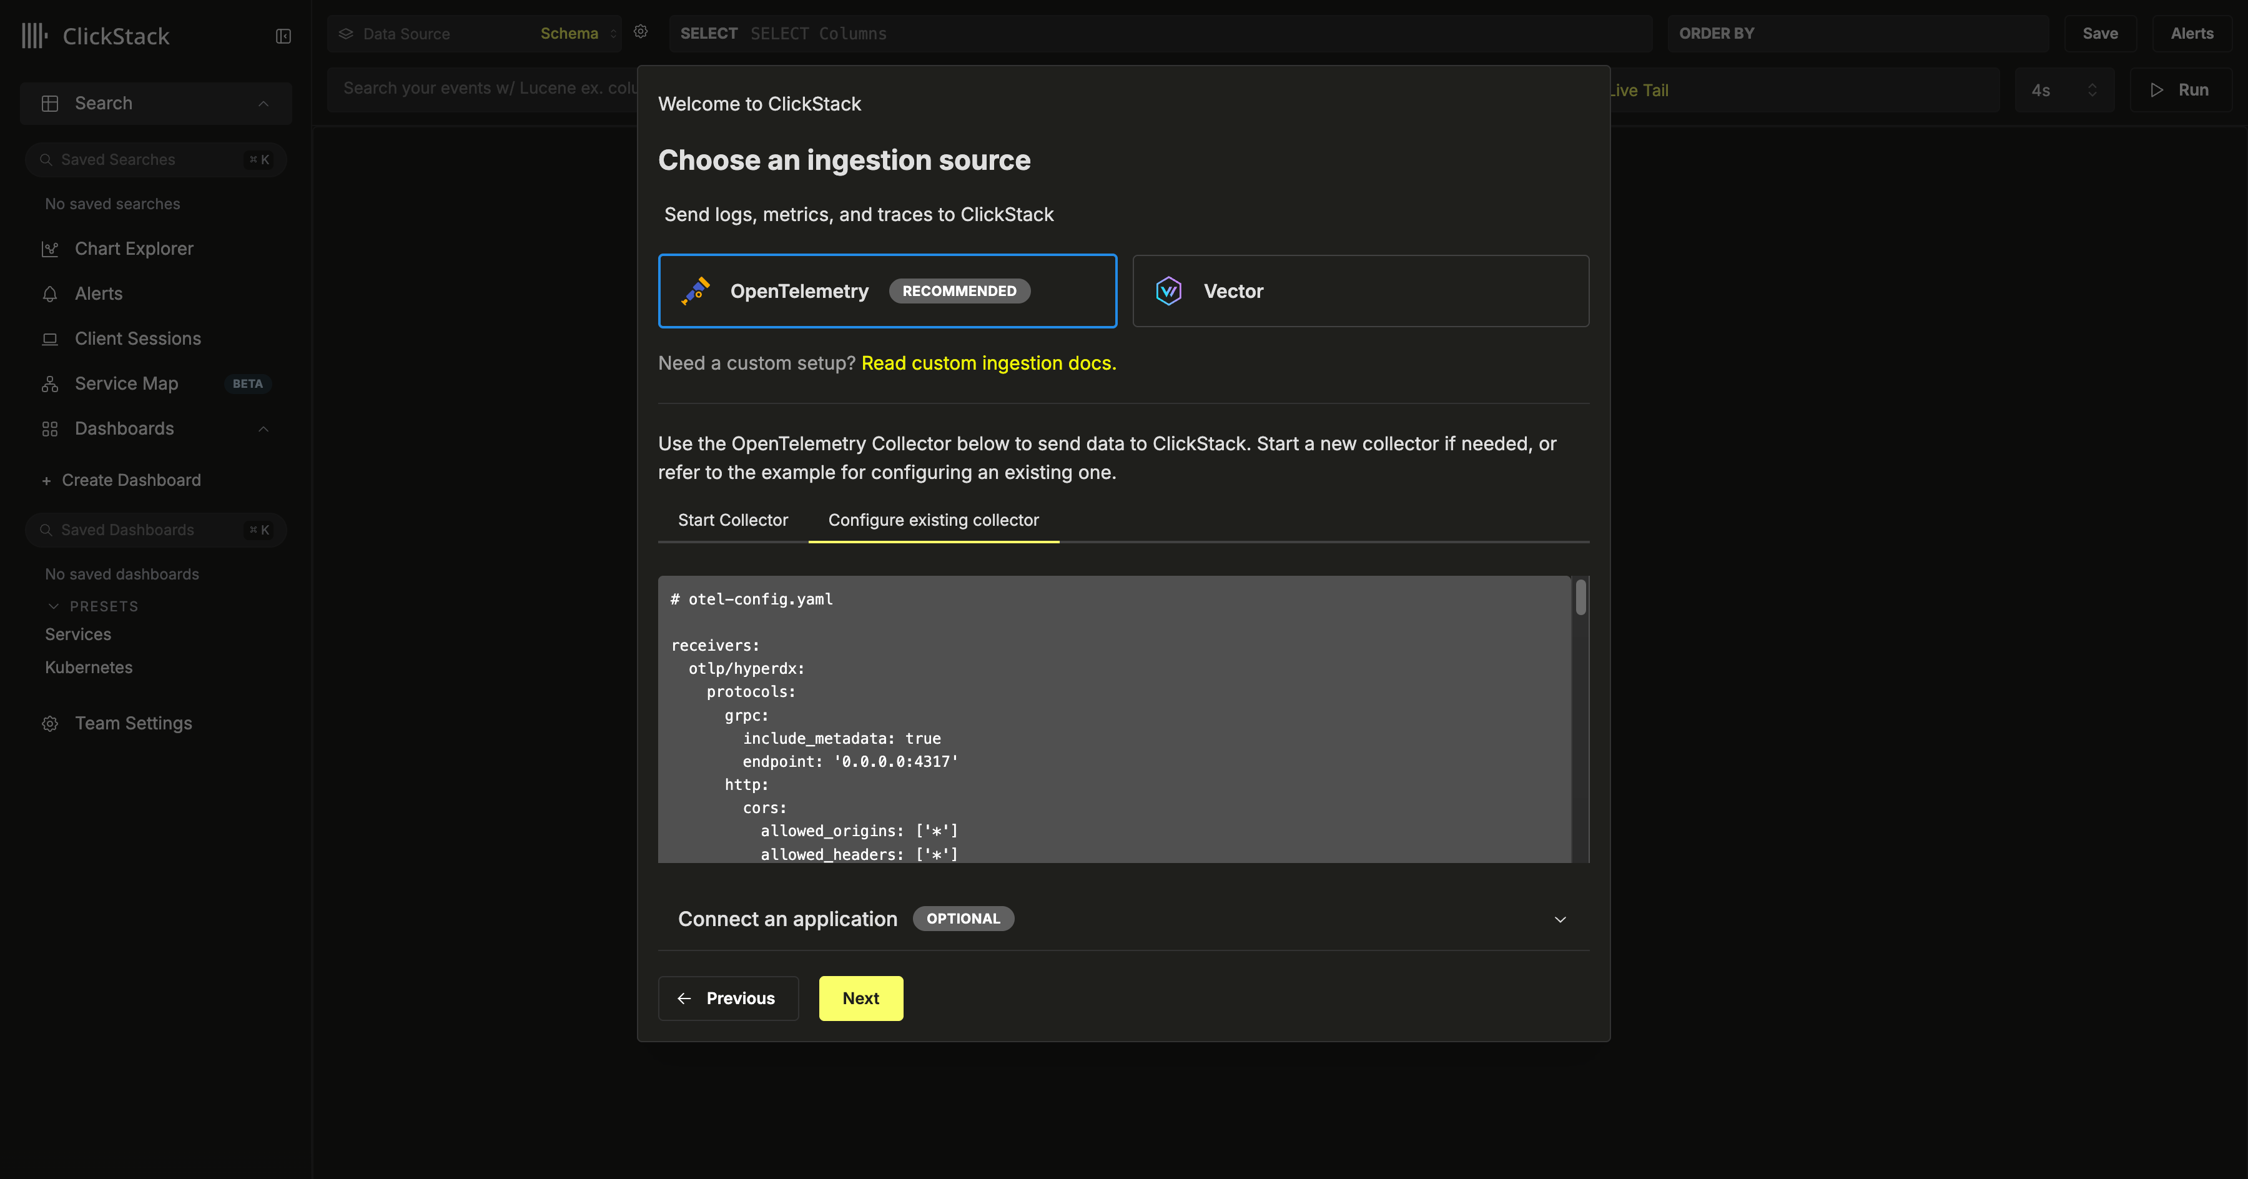Click the code block scrollbar thumb
The image size is (2248, 1179).
tap(1580, 598)
